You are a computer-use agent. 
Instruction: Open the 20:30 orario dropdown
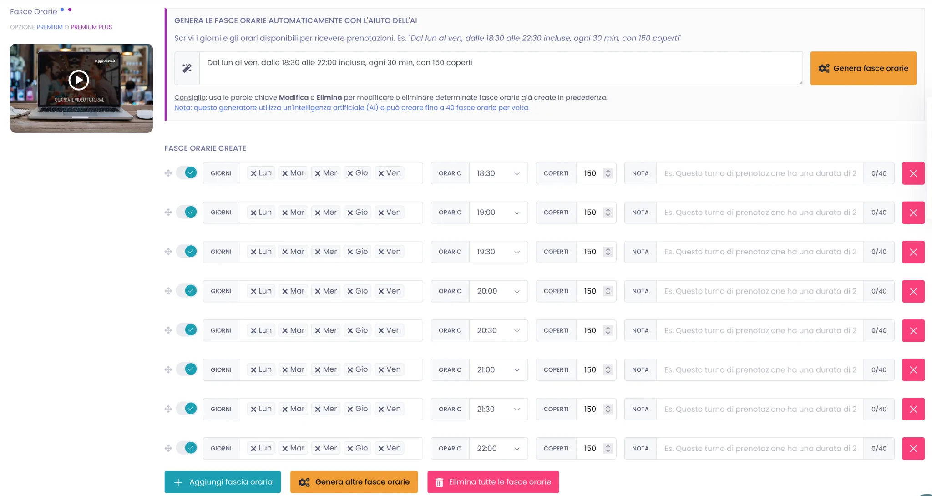(x=498, y=330)
